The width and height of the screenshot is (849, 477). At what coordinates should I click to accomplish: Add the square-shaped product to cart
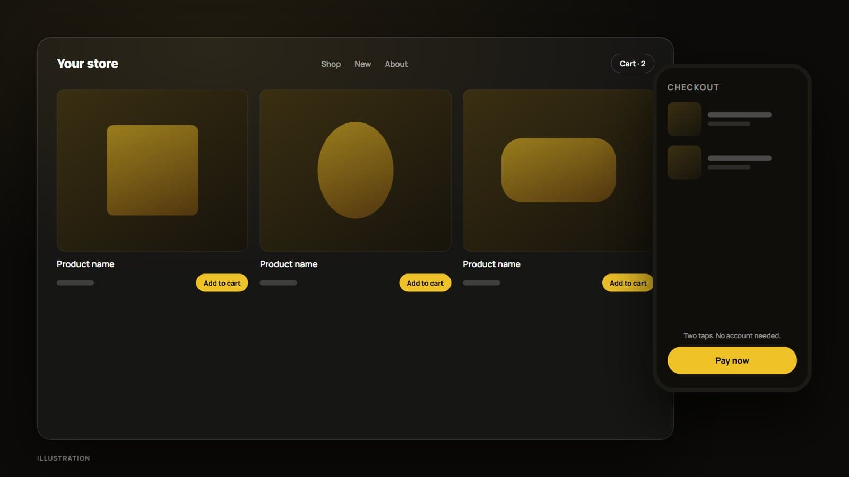[x=222, y=283]
